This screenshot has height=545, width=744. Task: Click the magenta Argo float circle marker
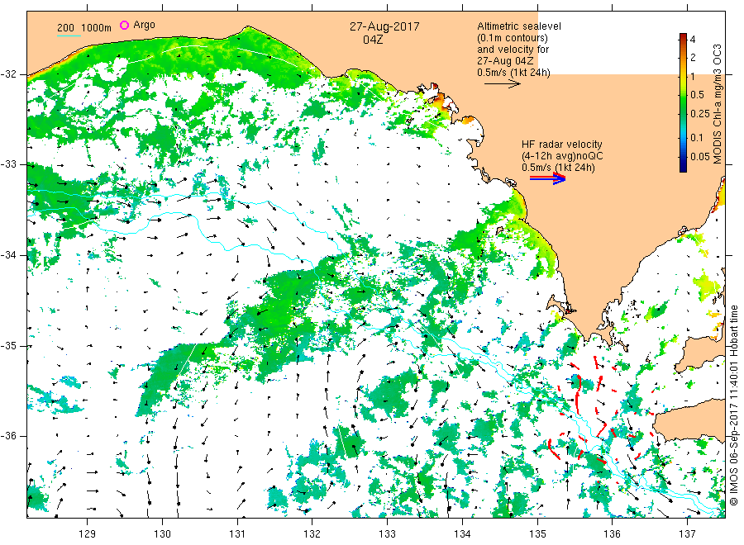(124, 25)
